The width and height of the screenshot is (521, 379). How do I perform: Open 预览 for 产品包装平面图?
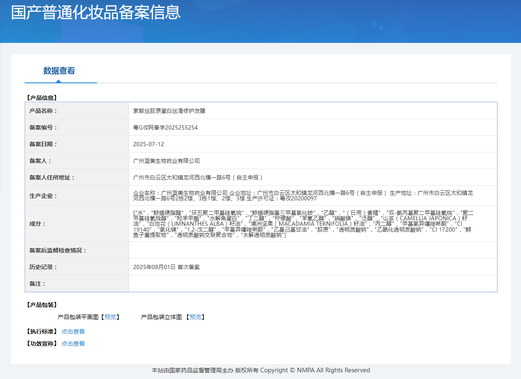[110, 317]
